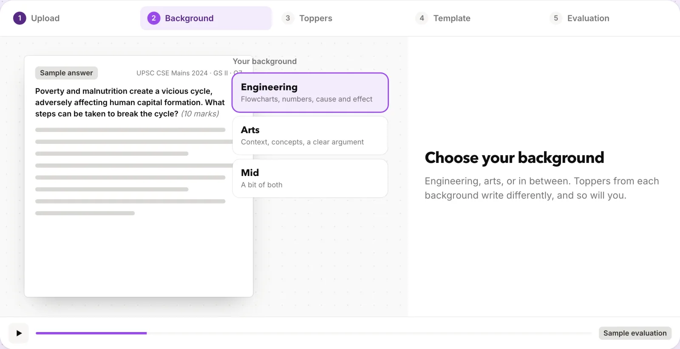Click the step 2 number badge
The height and width of the screenshot is (349, 680).
[153, 18]
